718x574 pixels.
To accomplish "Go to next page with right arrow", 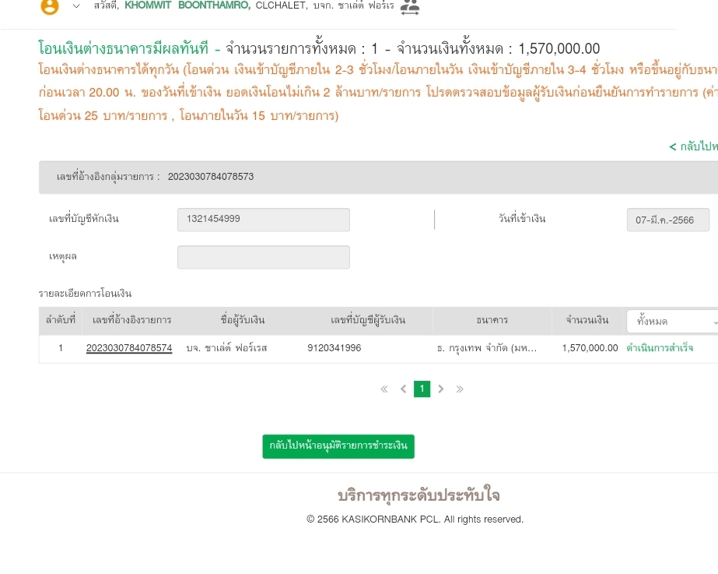I will click(441, 389).
